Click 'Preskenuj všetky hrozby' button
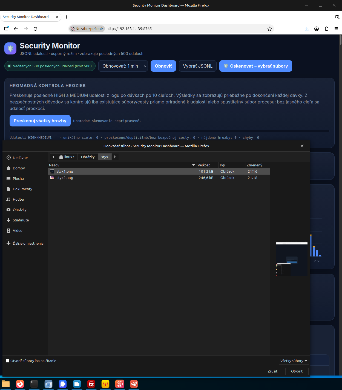This screenshot has height=390, width=342. (x=40, y=121)
